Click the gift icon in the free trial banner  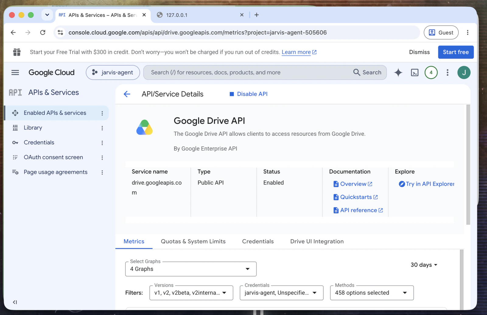(17, 52)
